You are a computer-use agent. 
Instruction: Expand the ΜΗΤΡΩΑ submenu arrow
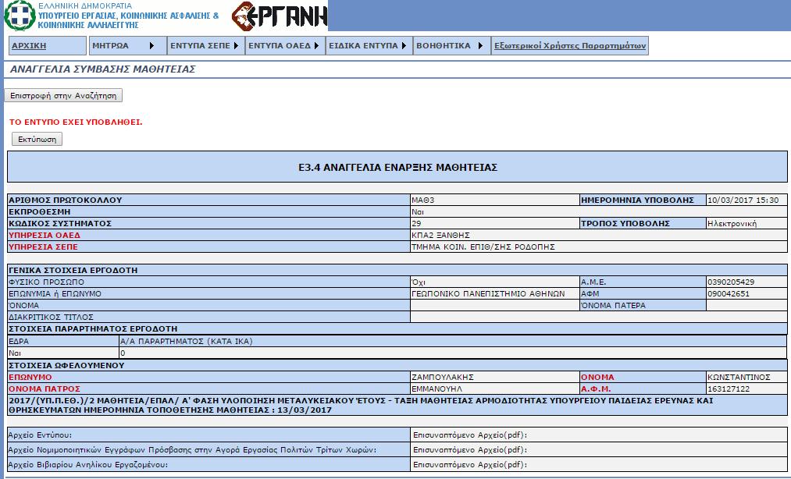(x=151, y=45)
